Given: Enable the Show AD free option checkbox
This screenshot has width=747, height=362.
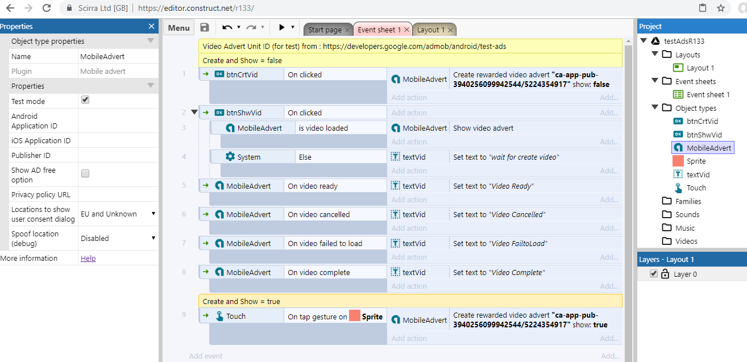Looking at the screenshot, I should tap(85, 173).
